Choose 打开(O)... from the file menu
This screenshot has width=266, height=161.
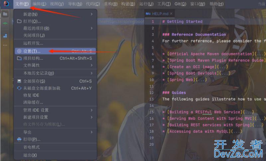[55, 21]
